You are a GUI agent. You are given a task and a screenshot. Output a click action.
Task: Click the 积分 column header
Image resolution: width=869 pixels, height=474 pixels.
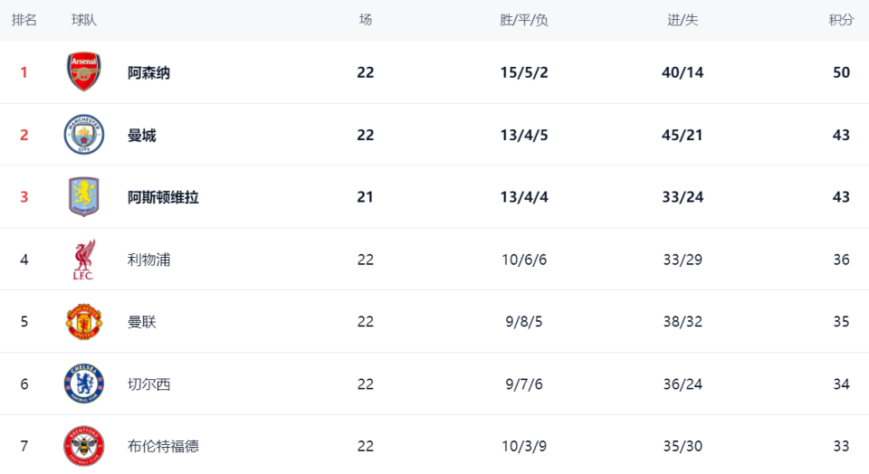click(841, 20)
